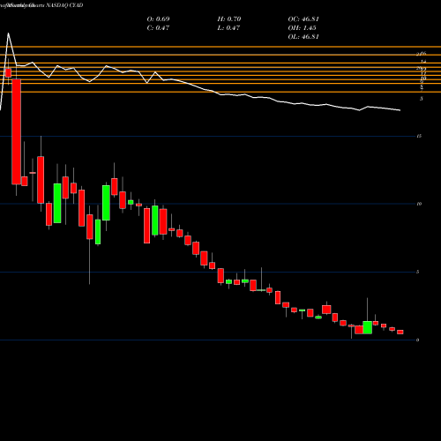Select the open value O: 0.69

coord(158,19)
